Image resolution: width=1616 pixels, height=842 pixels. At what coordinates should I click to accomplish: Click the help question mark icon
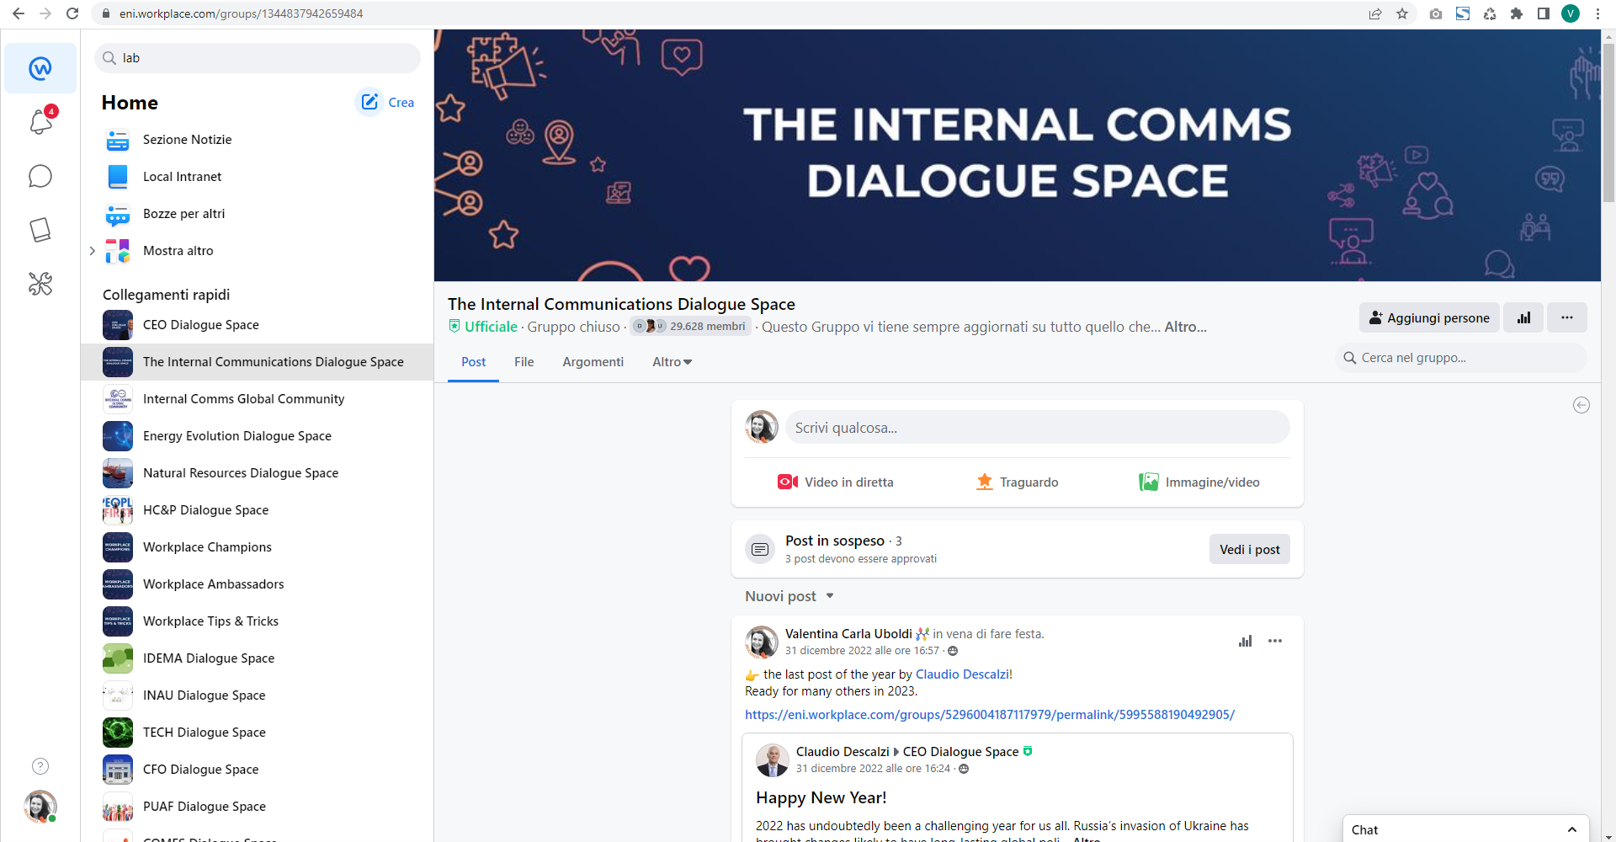coord(40,765)
